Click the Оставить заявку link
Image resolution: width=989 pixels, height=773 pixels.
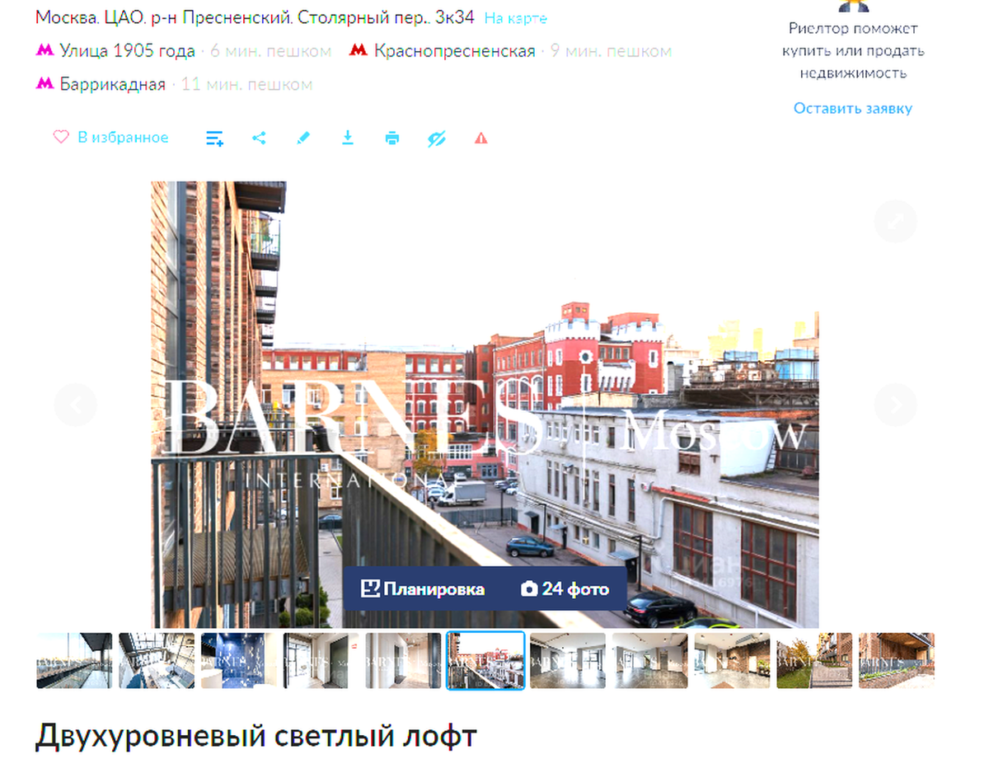(852, 108)
